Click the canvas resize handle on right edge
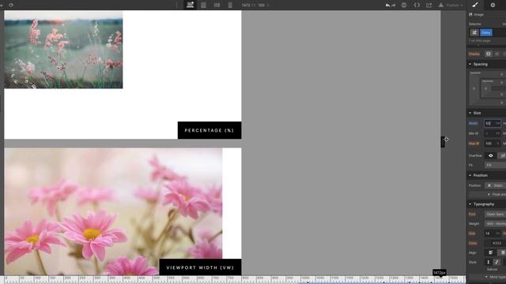This screenshot has width=506, height=284. click(x=443, y=142)
